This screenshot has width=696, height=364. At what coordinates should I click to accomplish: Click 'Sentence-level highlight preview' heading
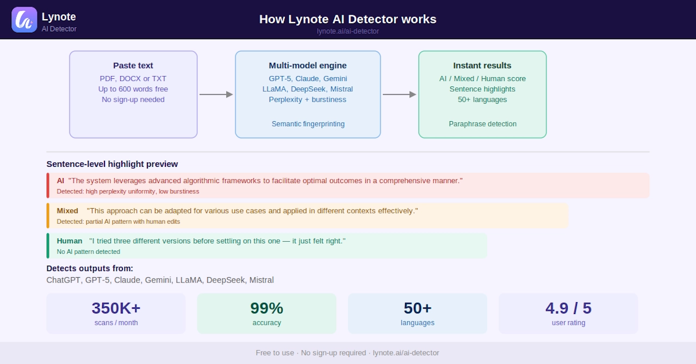click(112, 164)
